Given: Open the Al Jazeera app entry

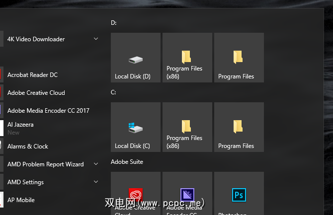Looking at the screenshot, I should pyautogui.click(x=51, y=128).
